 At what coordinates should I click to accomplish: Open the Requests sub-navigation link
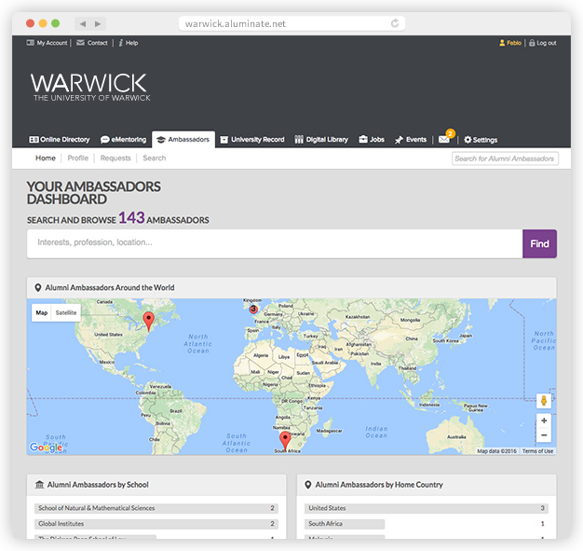(115, 158)
